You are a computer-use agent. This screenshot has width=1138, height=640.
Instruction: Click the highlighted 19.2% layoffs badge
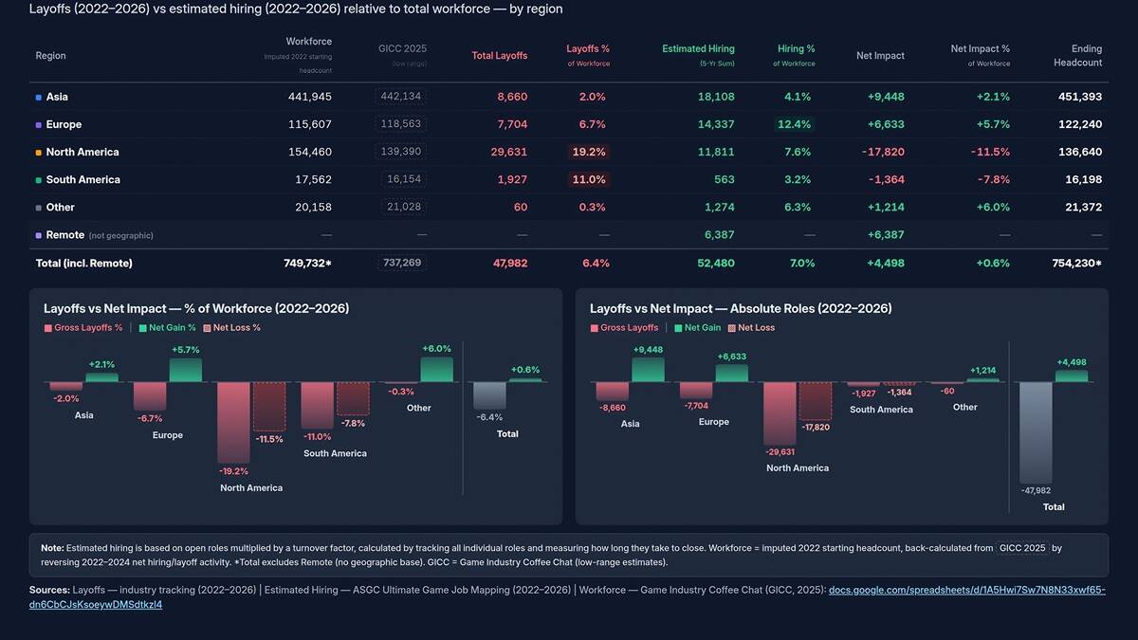[x=588, y=152]
